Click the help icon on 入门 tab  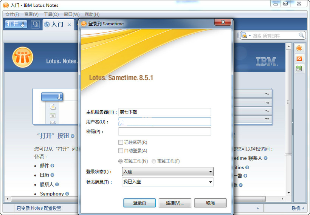coord(47,25)
